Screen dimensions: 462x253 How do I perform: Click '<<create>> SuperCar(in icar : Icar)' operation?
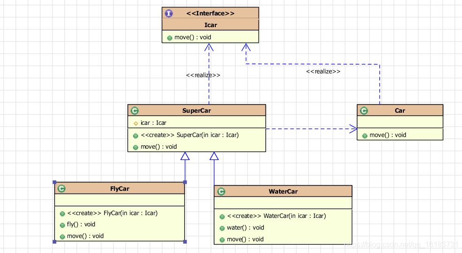coord(190,135)
